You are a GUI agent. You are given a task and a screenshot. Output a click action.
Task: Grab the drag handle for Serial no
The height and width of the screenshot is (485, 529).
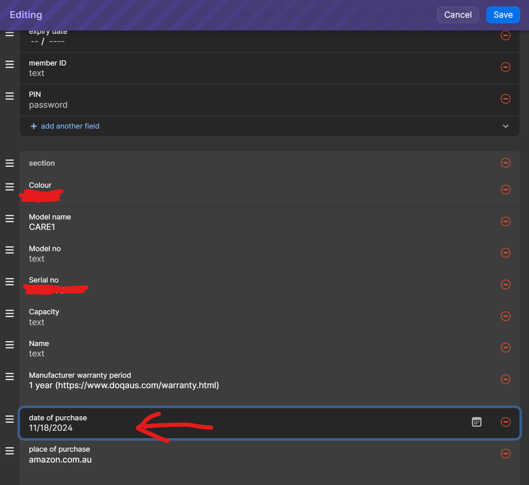point(10,282)
